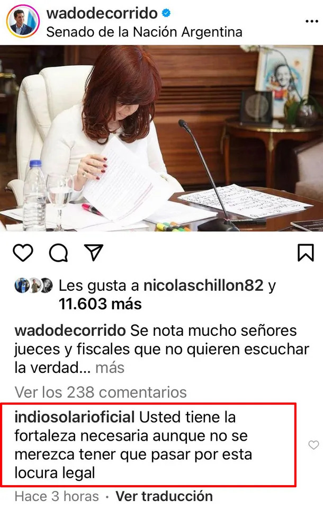323x509 pixels.
Task: Open three-dot options menu
Action: tap(312, 21)
